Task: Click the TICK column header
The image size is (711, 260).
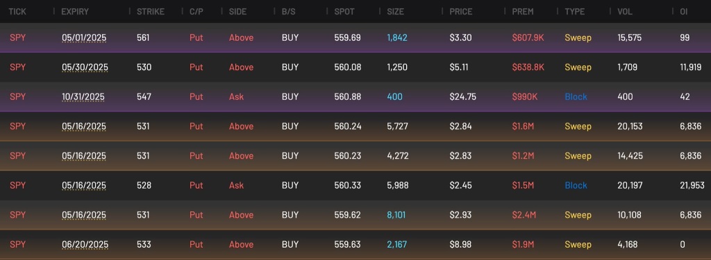Action: pos(17,11)
